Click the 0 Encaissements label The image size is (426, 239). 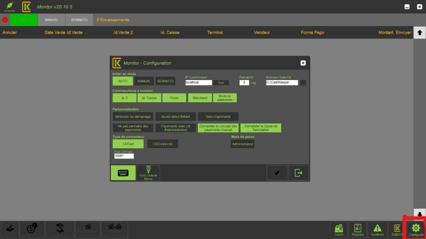click(x=113, y=20)
